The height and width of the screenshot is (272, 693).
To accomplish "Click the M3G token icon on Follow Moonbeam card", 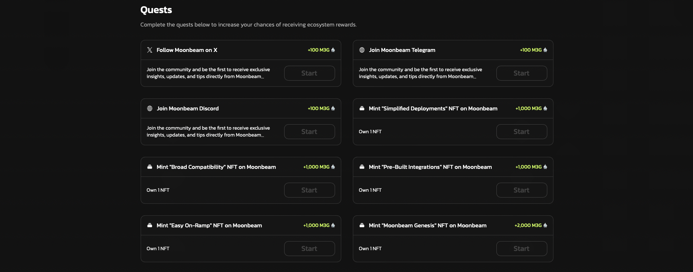I will tap(333, 50).
